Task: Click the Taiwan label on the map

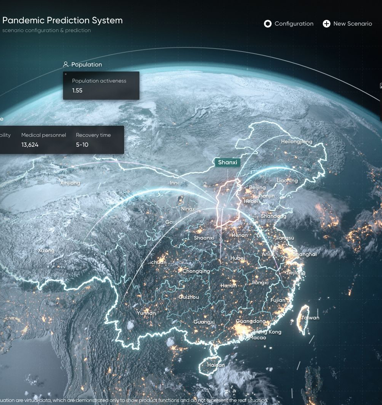Action: click(310, 318)
